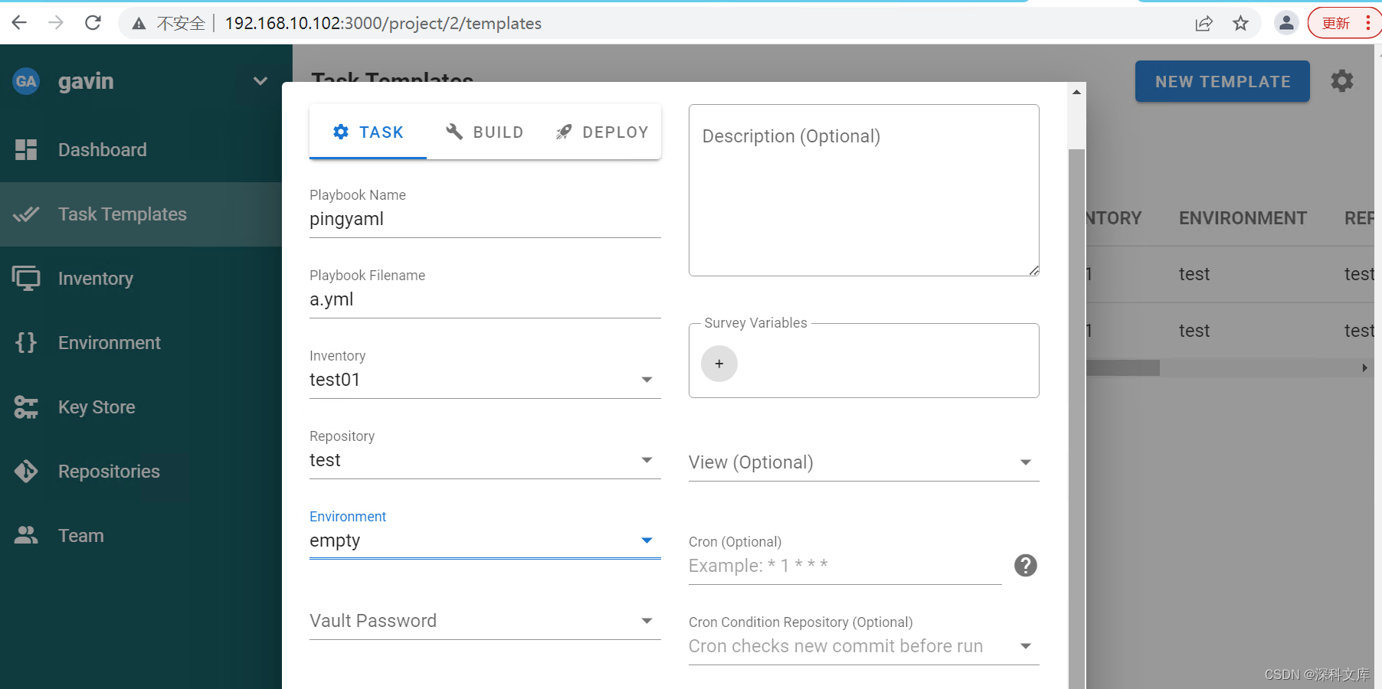The width and height of the screenshot is (1382, 689).
Task: Click the Description (Optional) text area
Action: [x=864, y=190]
